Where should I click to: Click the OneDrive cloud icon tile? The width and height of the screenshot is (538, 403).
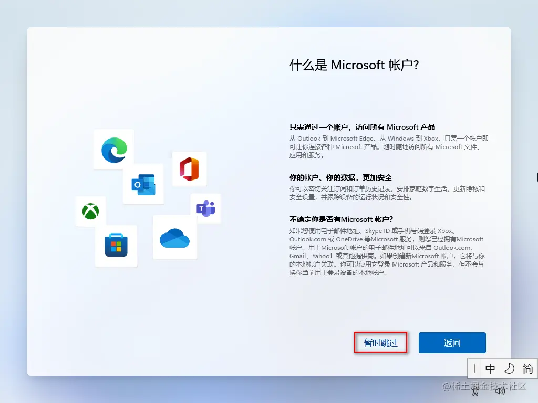click(175, 238)
